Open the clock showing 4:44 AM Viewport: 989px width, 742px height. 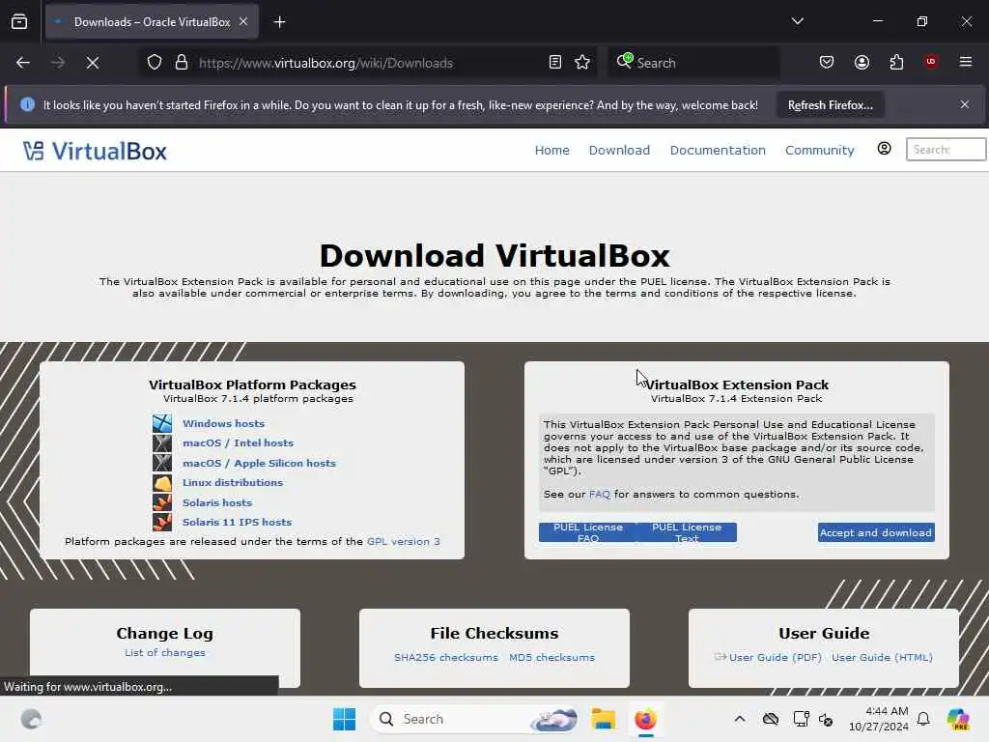(x=878, y=719)
